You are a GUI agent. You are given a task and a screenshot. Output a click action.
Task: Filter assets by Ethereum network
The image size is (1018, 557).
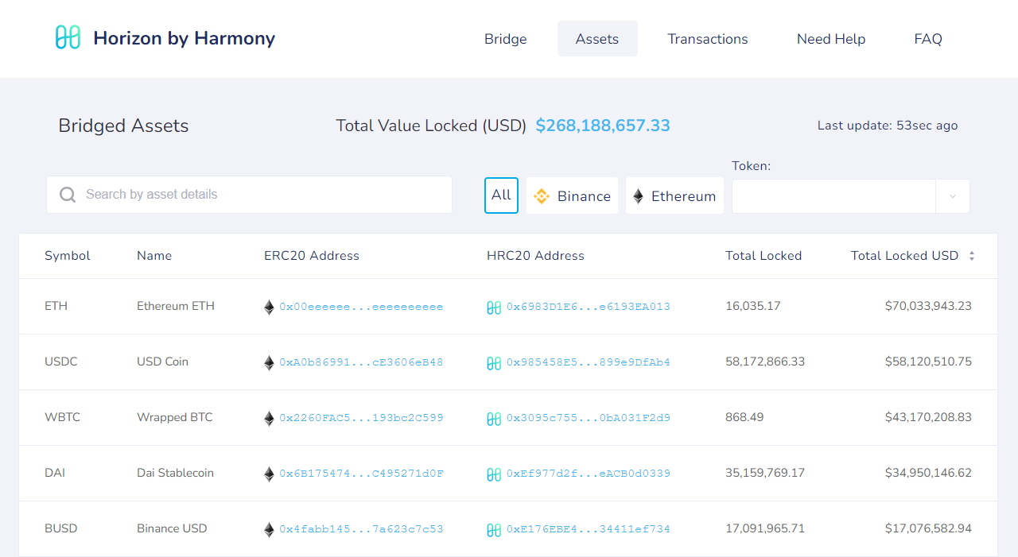[674, 195]
